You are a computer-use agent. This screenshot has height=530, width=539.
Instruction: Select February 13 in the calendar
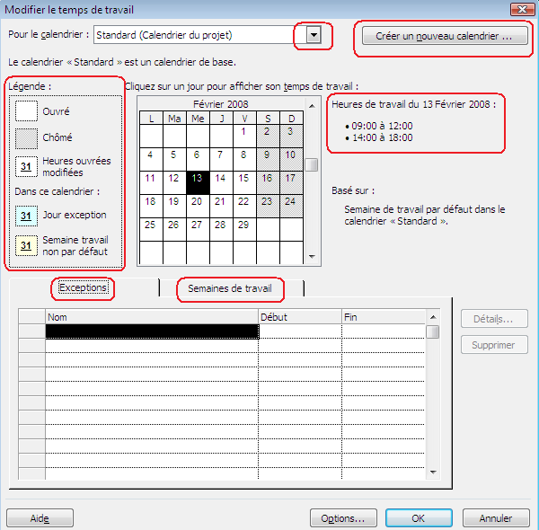197,178
